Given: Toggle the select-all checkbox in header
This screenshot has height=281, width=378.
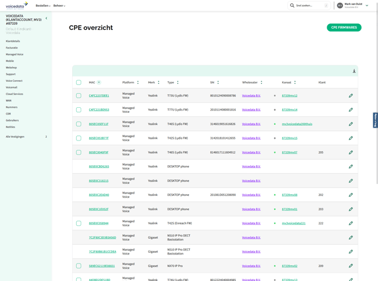Looking at the screenshot, I should (x=78, y=82).
